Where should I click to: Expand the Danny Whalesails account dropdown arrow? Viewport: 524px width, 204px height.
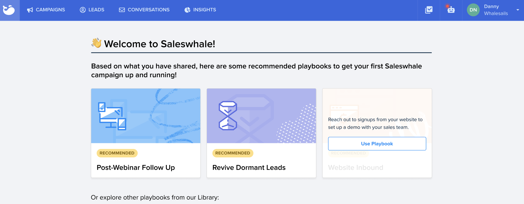[518, 10]
